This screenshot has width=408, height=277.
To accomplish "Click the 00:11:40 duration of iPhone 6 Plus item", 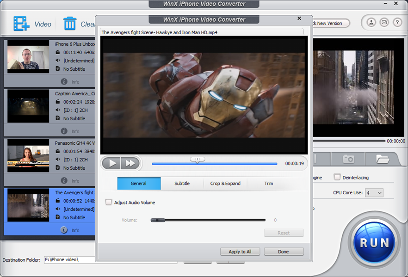I will (x=73, y=52).
